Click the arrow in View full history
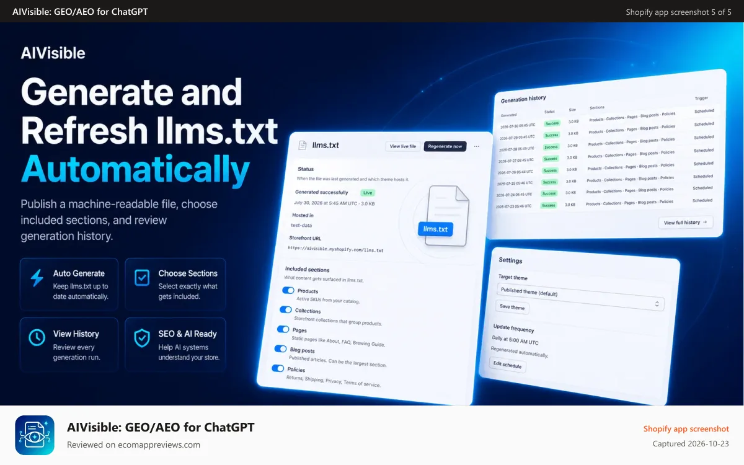The image size is (744, 465). click(x=705, y=222)
